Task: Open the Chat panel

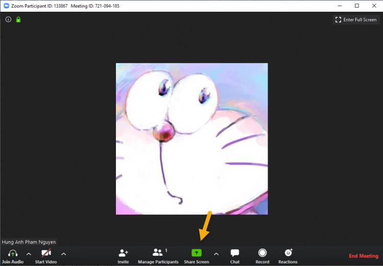Action: pyautogui.click(x=235, y=253)
